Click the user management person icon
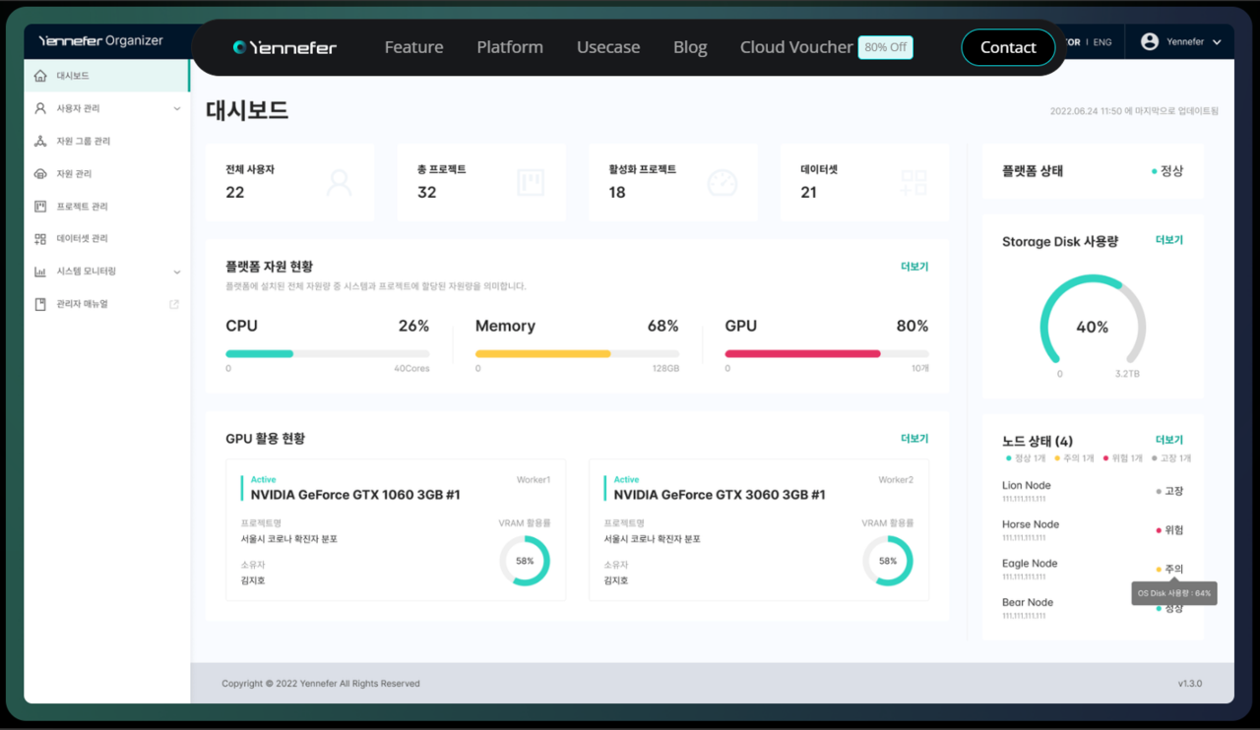The width and height of the screenshot is (1260, 730). [x=40, y=108]
